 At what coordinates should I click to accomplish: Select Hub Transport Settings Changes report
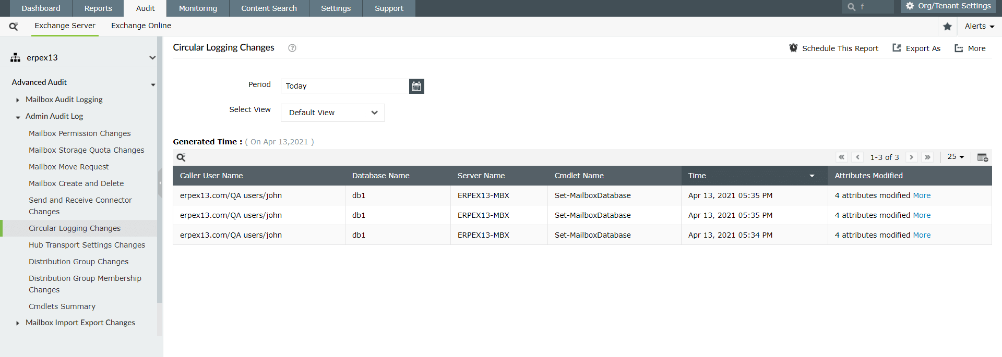pos(87,245)
